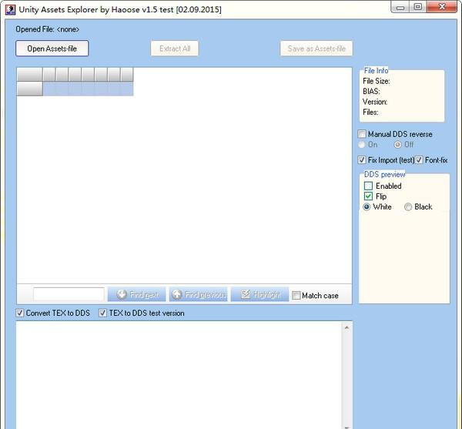Click the Save as Assets-file button
The height and width of the screenshot is (429, 462).
[x=316, y=49]
